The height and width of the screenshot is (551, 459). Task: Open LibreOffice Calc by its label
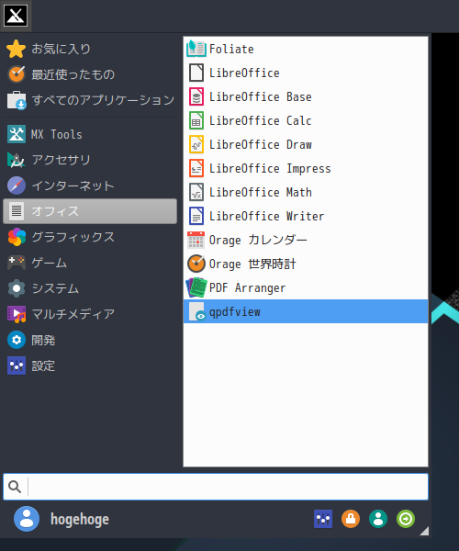(261, 121)
